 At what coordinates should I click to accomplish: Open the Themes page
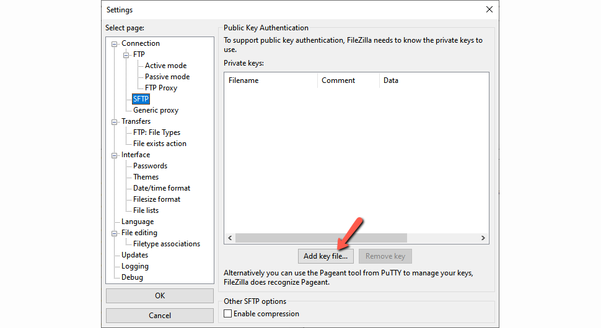(146, 176)
